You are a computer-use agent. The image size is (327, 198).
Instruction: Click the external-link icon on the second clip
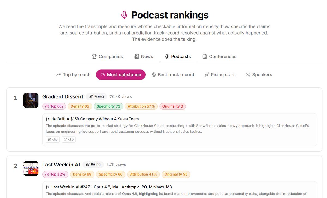[65, 139]
